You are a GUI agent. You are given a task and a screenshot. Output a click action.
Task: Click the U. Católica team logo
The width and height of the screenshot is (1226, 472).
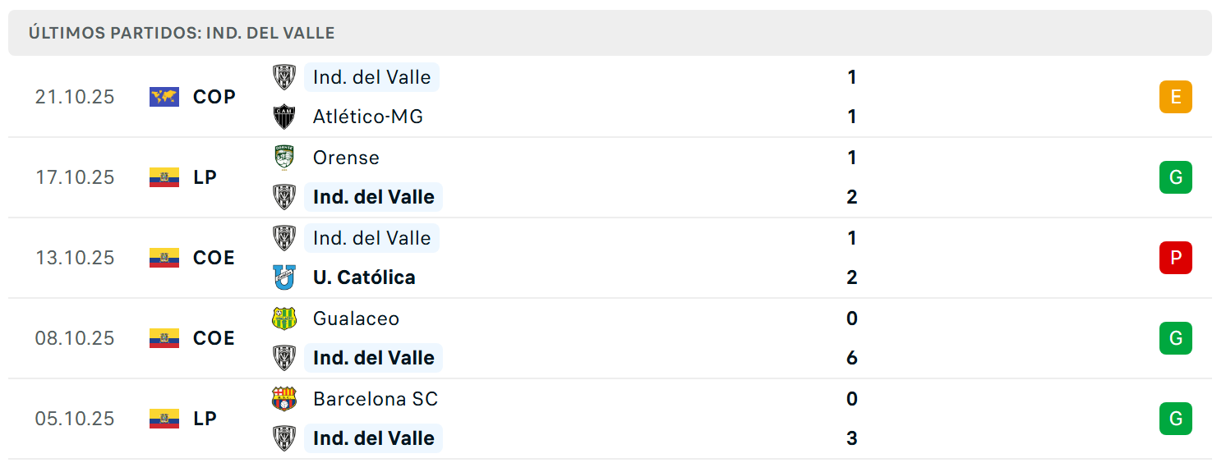click(284, 277)
